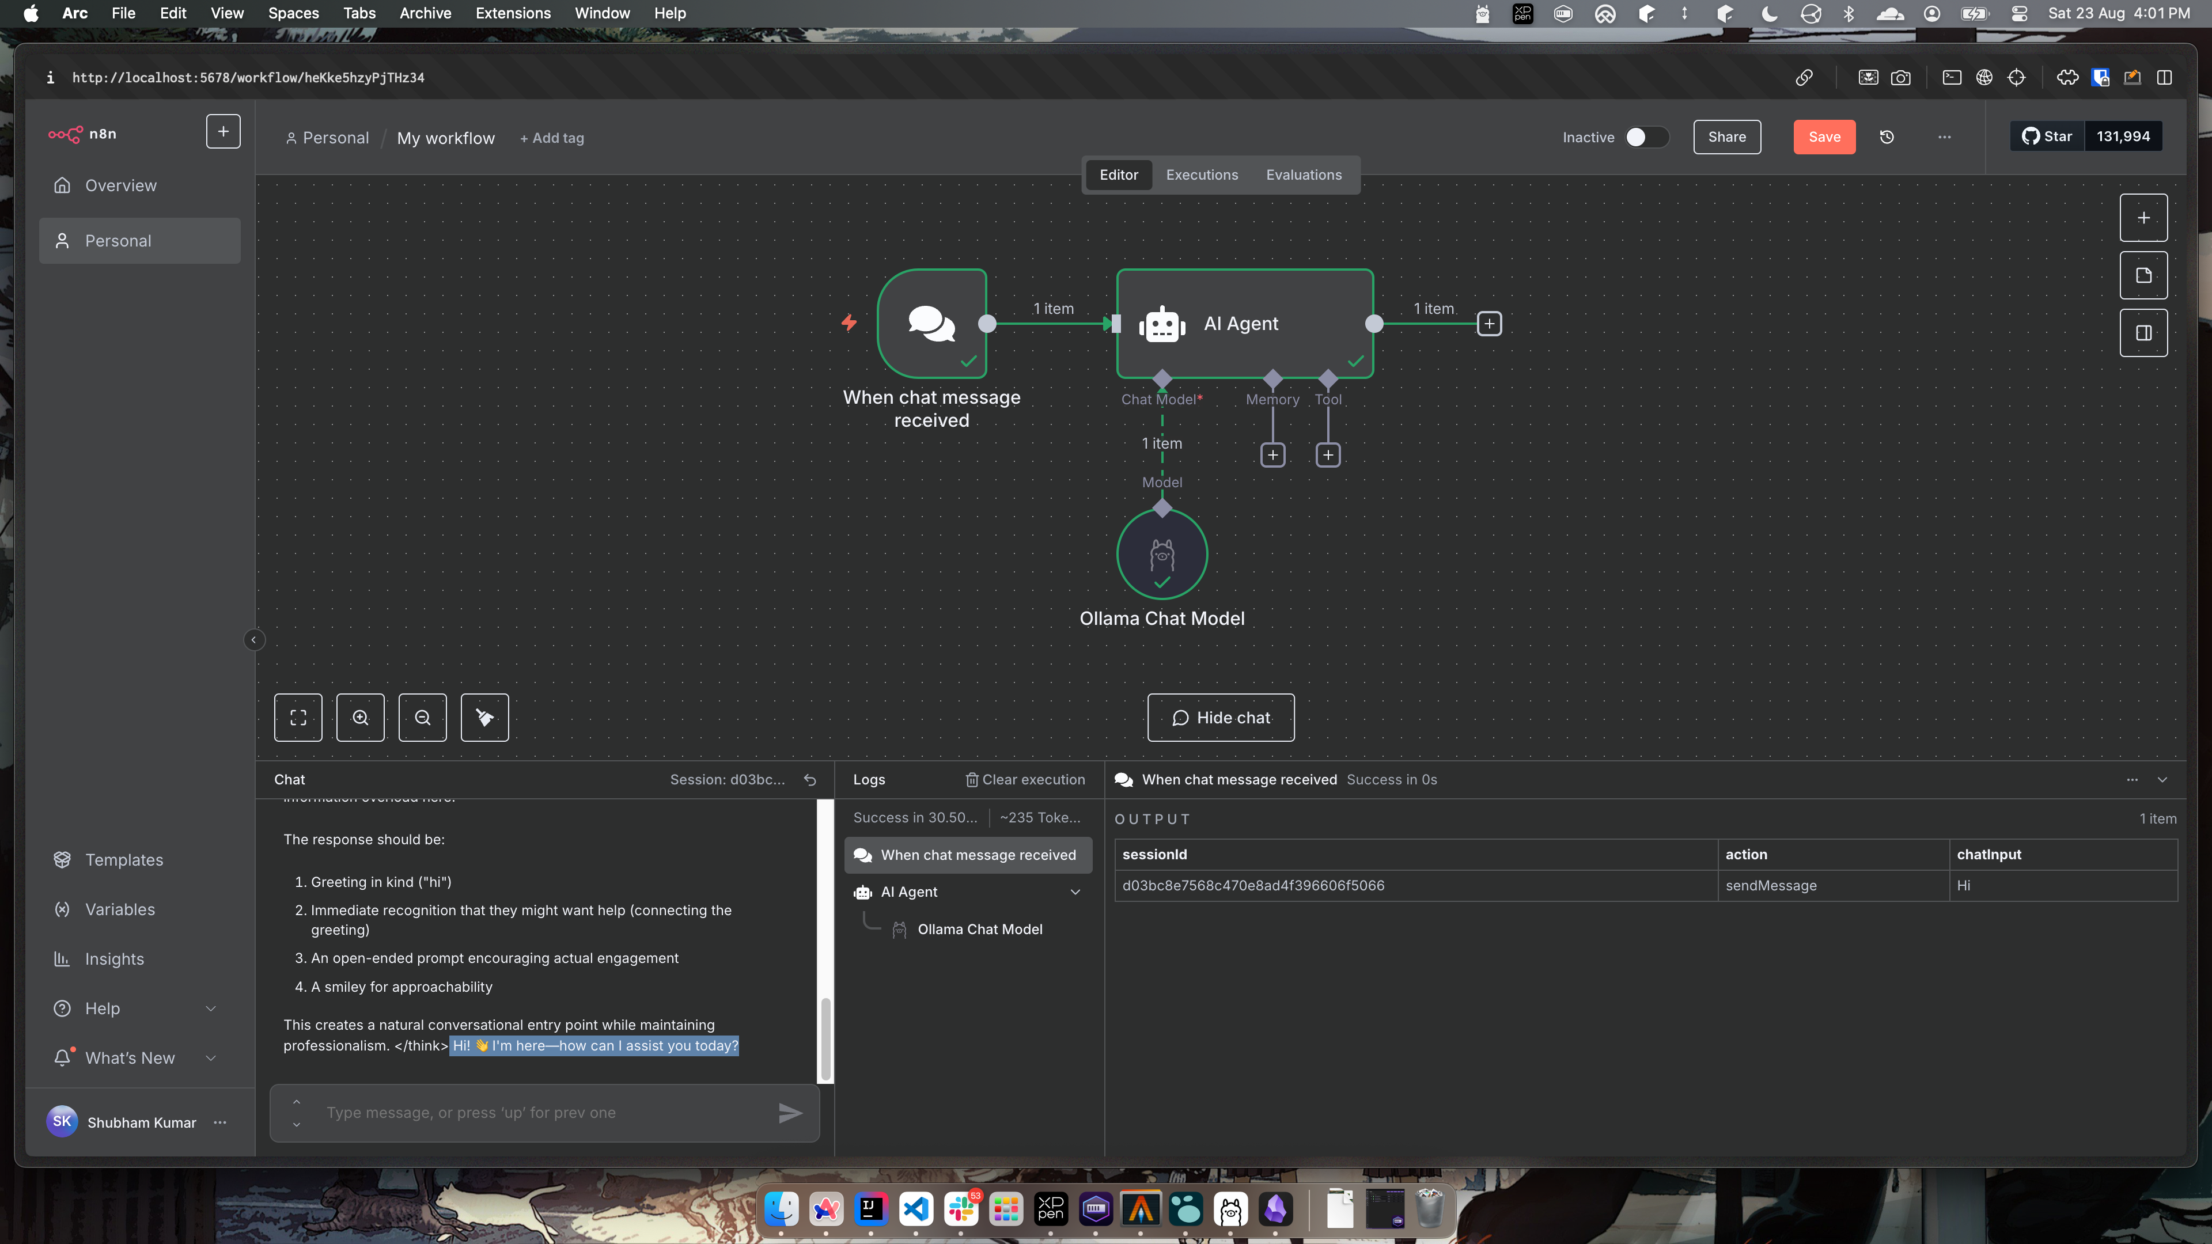Open Insights from the sidebar

point(114,959)
